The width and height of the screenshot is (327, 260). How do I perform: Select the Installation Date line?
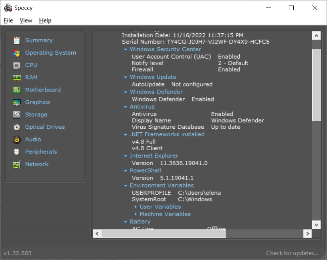point(182,35)
